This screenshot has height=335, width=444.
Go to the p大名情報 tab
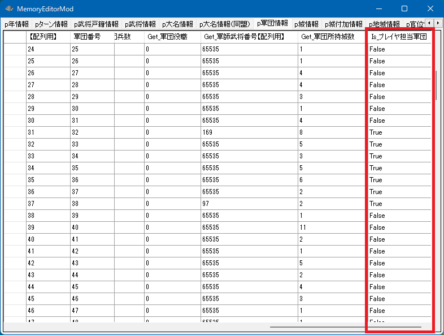(x=177, y=24)
